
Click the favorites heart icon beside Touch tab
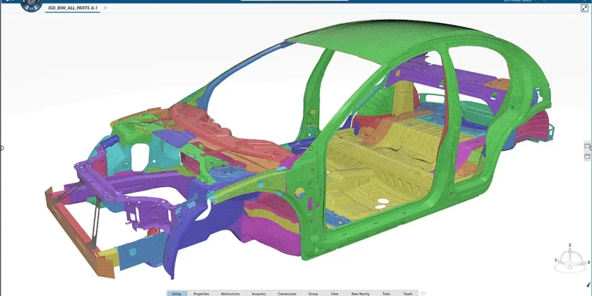tap(423, 293)
